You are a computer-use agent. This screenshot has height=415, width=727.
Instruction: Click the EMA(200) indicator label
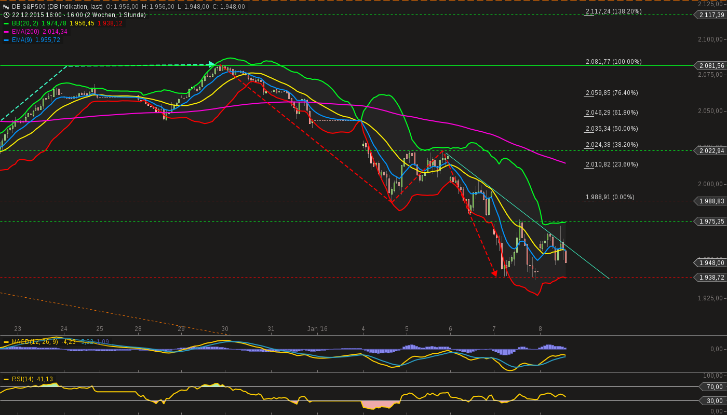point(26,32)
